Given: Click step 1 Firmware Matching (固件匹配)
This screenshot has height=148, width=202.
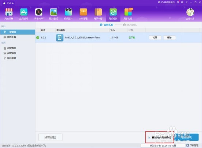Looking at the screenshot, I should pos(107,25).
